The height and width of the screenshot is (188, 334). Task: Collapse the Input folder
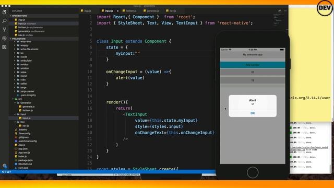click(x=15, y=114)
